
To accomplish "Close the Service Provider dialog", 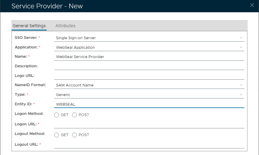I will [252, 5].
